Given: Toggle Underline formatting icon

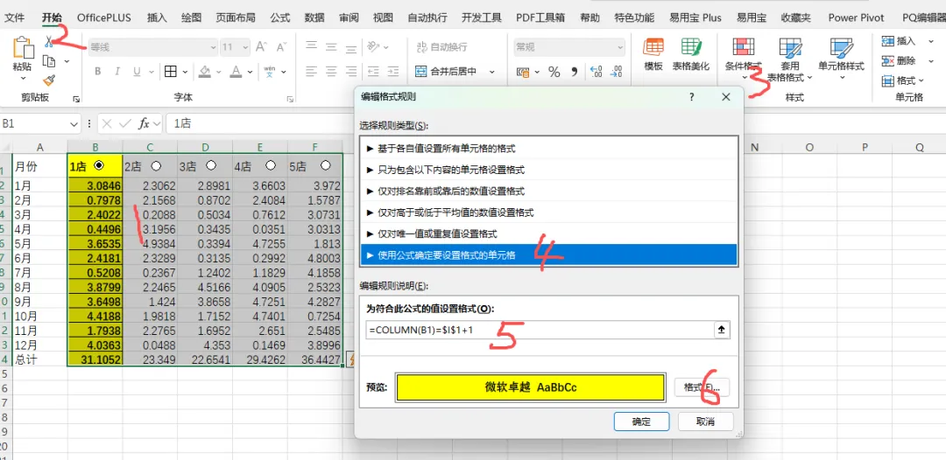Looking at the screenshot, I should (x=137, y=72).
